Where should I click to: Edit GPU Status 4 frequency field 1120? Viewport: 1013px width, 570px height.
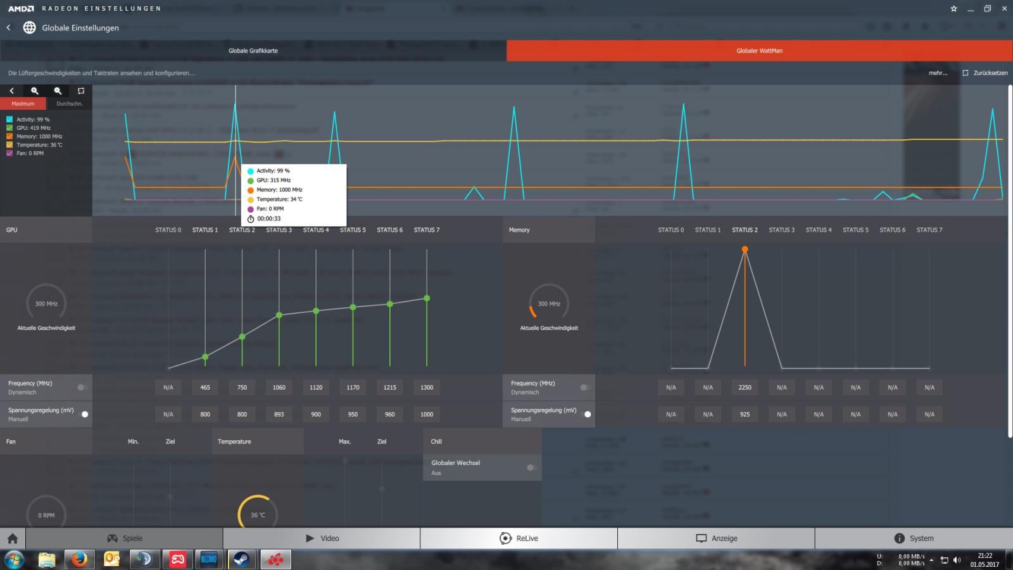[316, 387]
